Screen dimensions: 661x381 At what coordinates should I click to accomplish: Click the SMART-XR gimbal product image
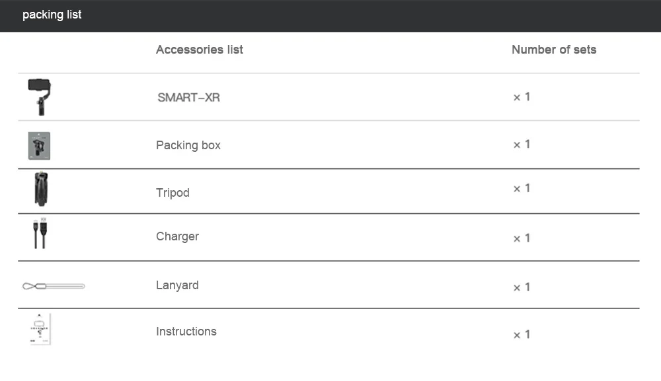click(x=40, y=97)
